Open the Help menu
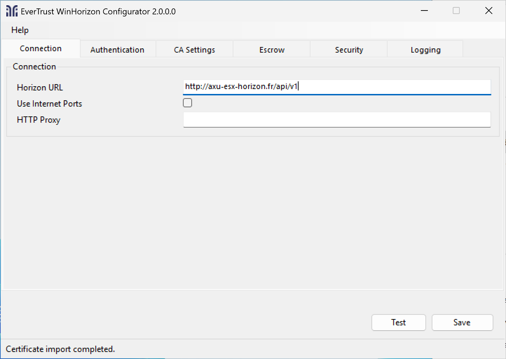Image resolution: width=506 pixels, height=359 pixels. click(x=20, y=30)
